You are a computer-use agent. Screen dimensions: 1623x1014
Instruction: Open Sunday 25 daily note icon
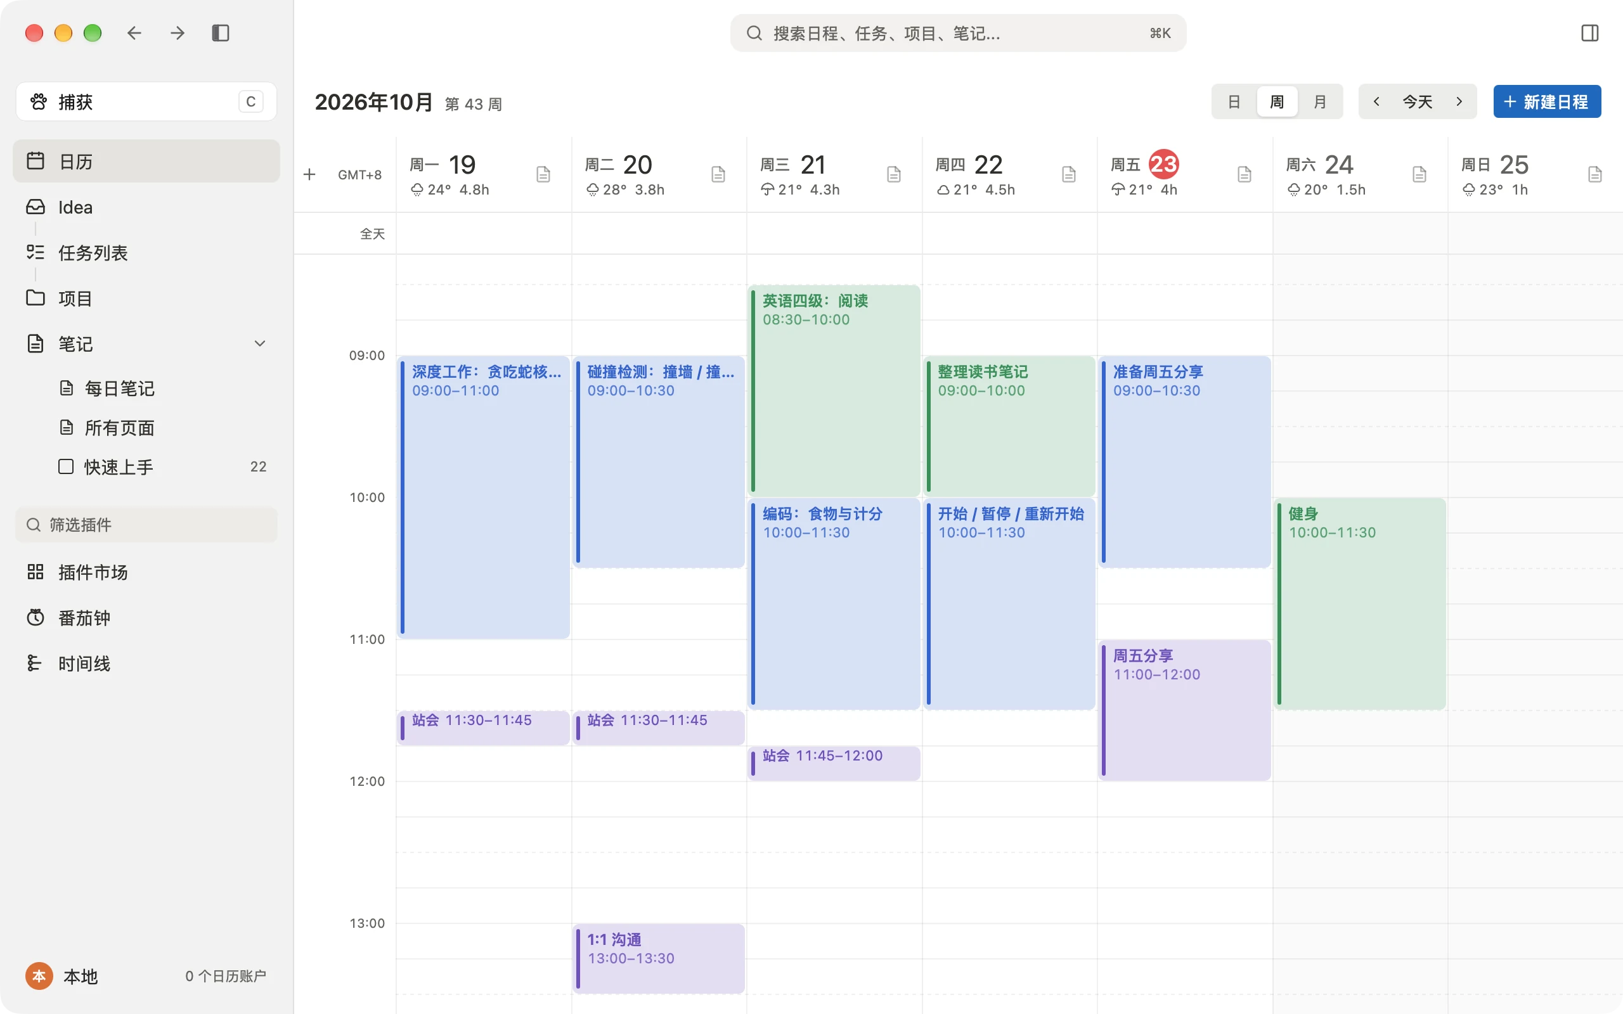pos(1595,174)
